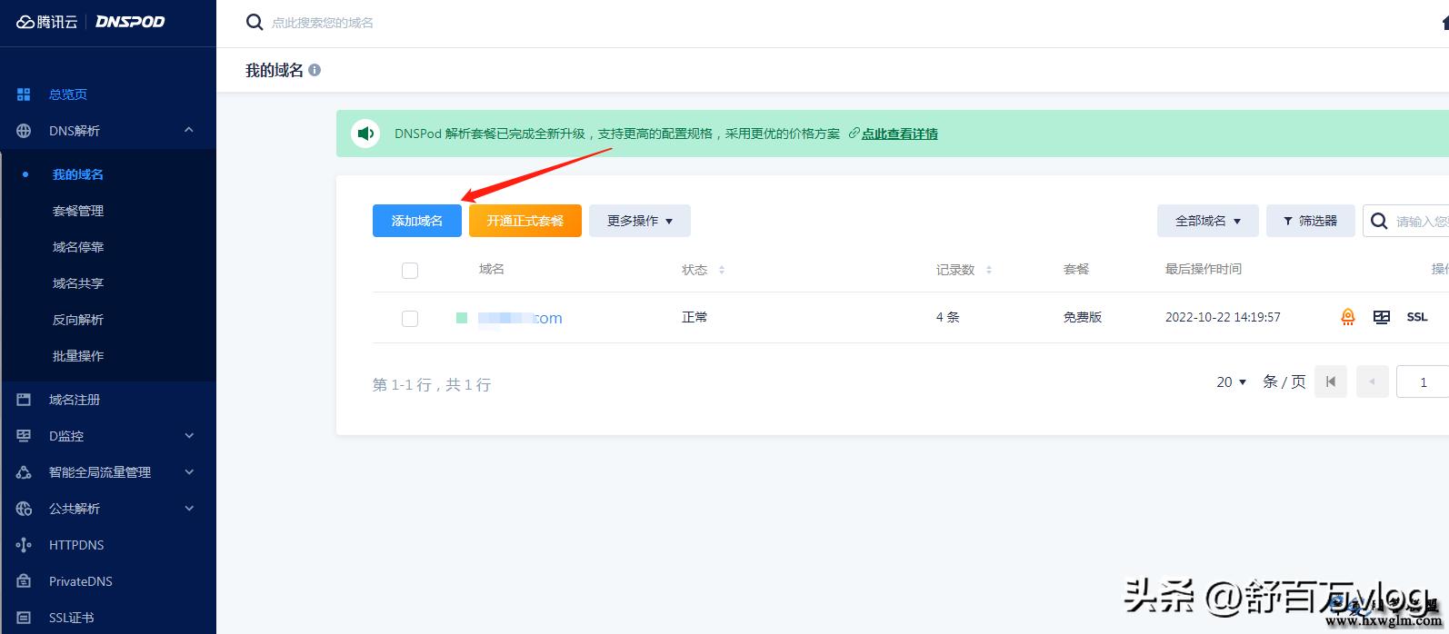
Task: Expand the 智能全局流量管理 section chevron
Action: click(x=189, y=472)
